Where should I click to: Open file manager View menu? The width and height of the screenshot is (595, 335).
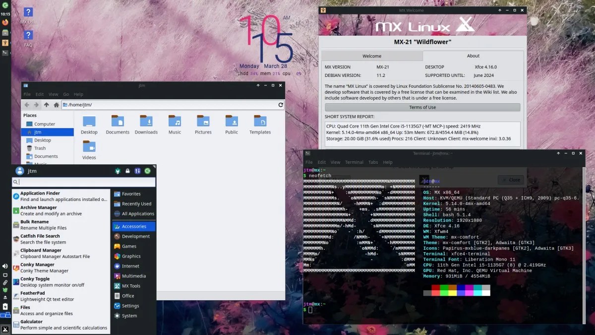coord(53,94)
